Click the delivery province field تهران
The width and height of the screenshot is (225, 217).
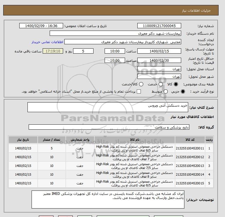[159, 69]
